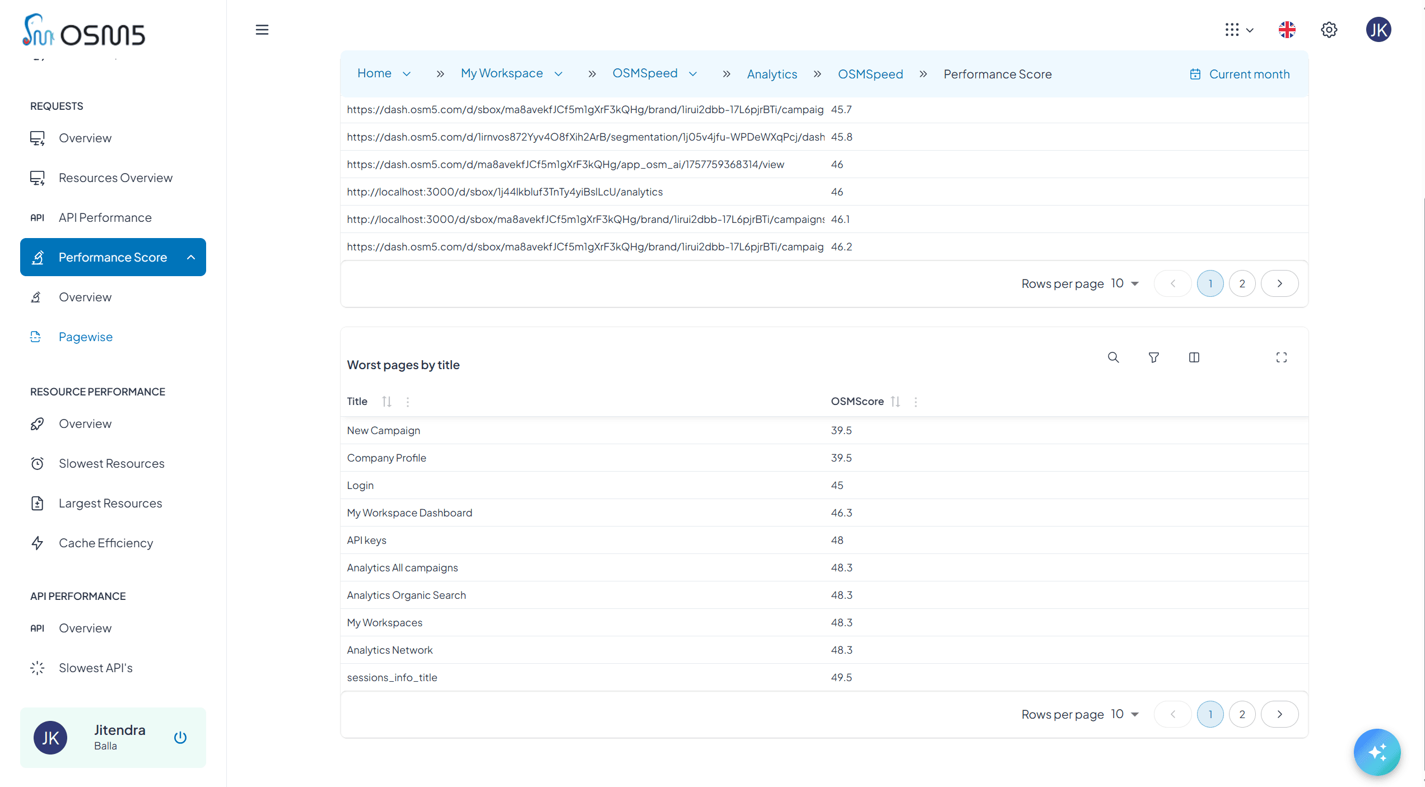Expand the My Workspace breadcrumb dropdown

tap(558, 73)
